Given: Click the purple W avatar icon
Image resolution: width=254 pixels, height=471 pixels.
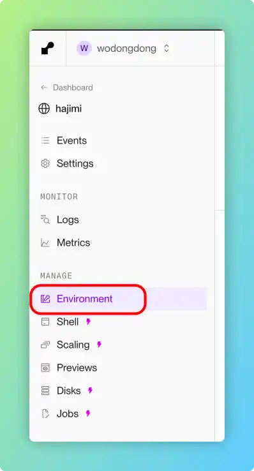Looking at the screenshot, I should tap(84, 49).
